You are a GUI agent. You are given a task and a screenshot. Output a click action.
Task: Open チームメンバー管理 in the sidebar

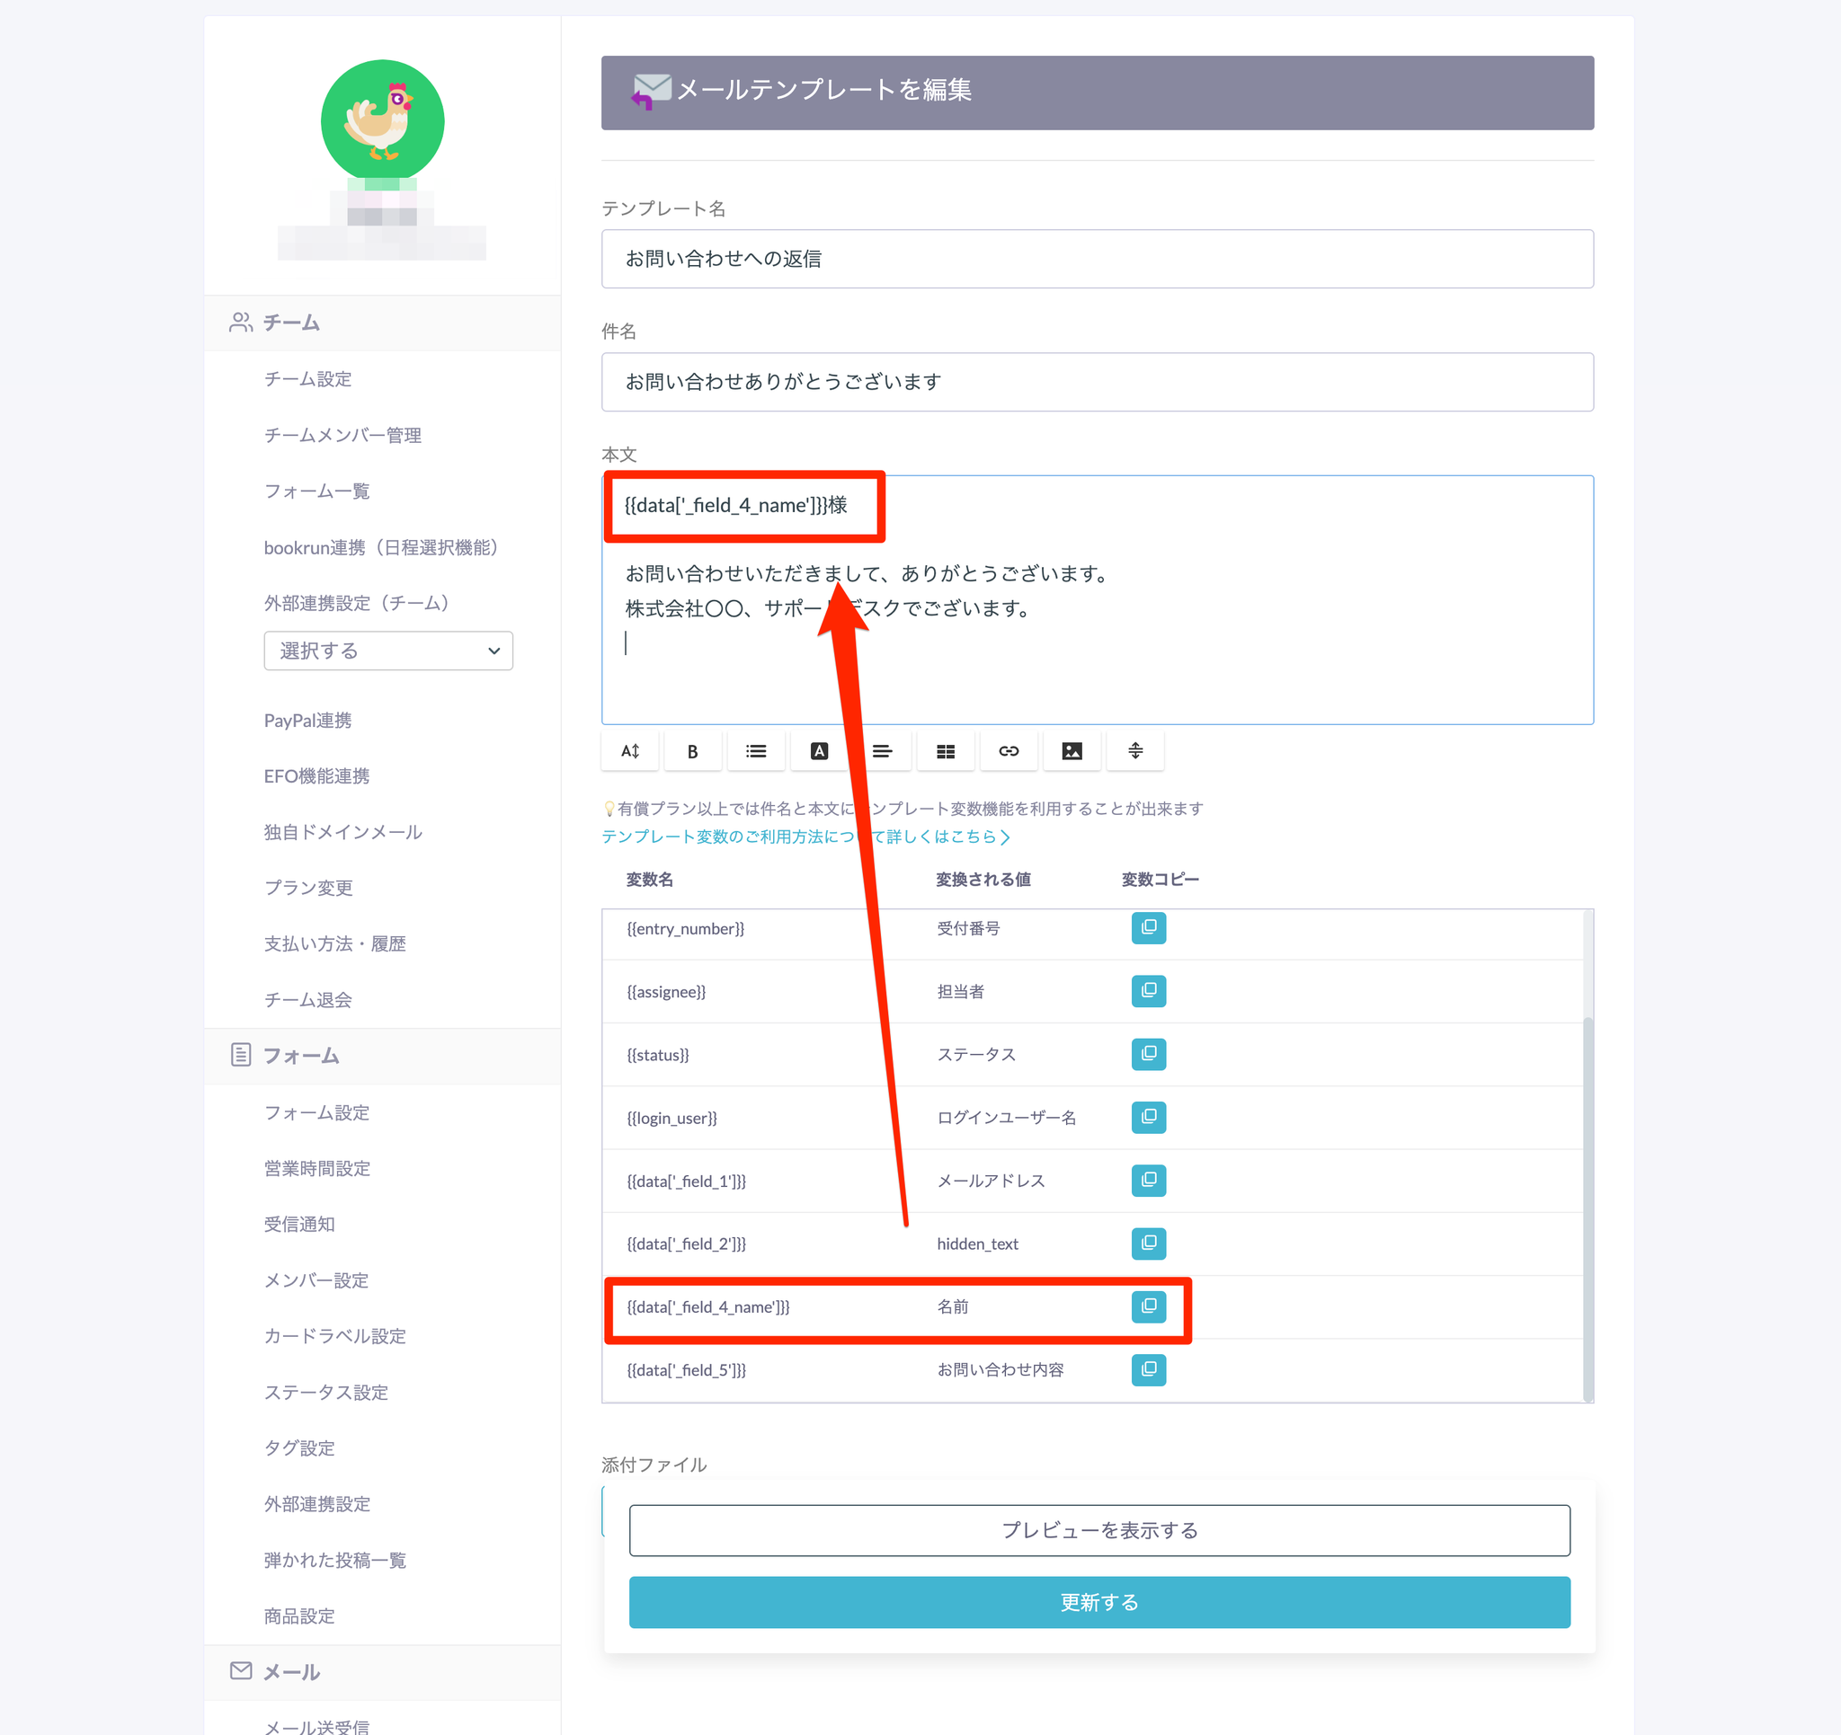coord(342,435)
